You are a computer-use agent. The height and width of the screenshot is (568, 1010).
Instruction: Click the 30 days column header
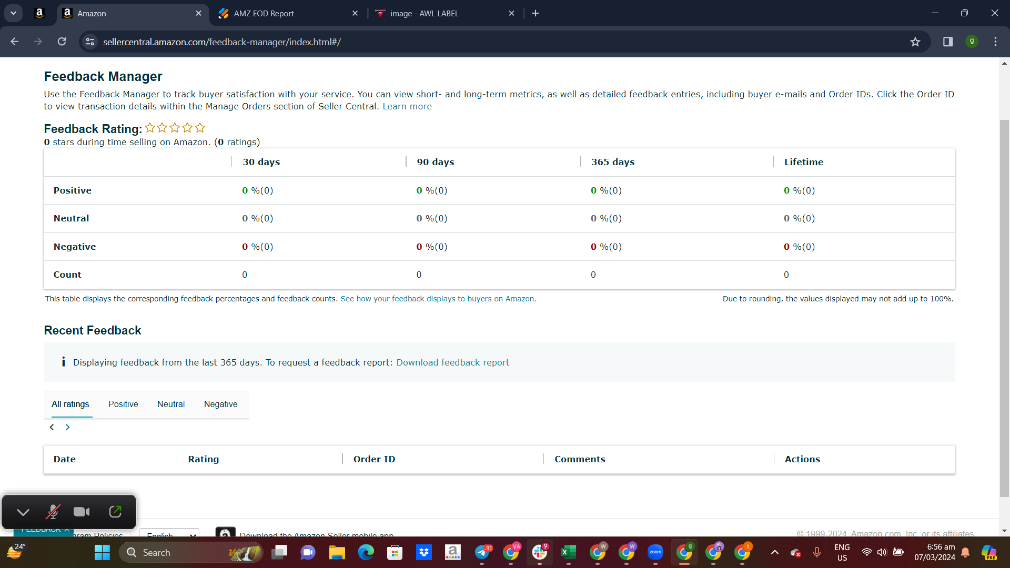[261, 162]
